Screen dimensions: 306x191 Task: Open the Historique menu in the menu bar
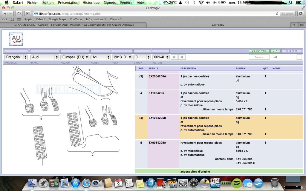tap(91, 3)
